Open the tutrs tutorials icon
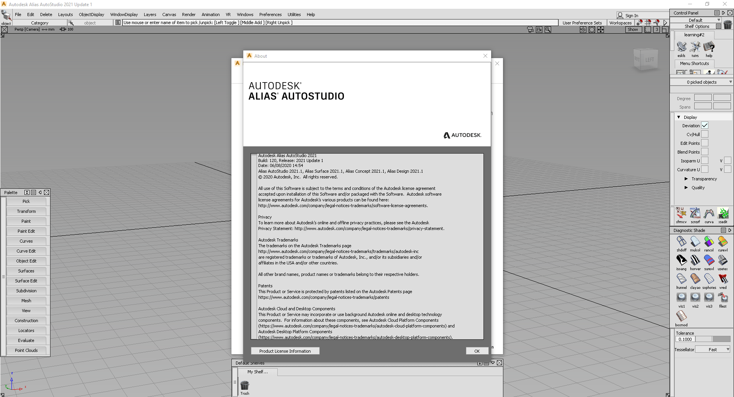Image resolution: width=734 pixels, height=397 pixels. pyautogui.click(x=695, y=47)
